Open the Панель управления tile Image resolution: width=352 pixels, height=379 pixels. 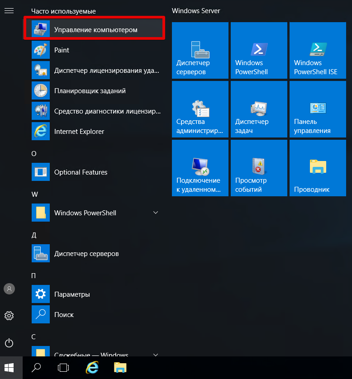pos(318,109)
